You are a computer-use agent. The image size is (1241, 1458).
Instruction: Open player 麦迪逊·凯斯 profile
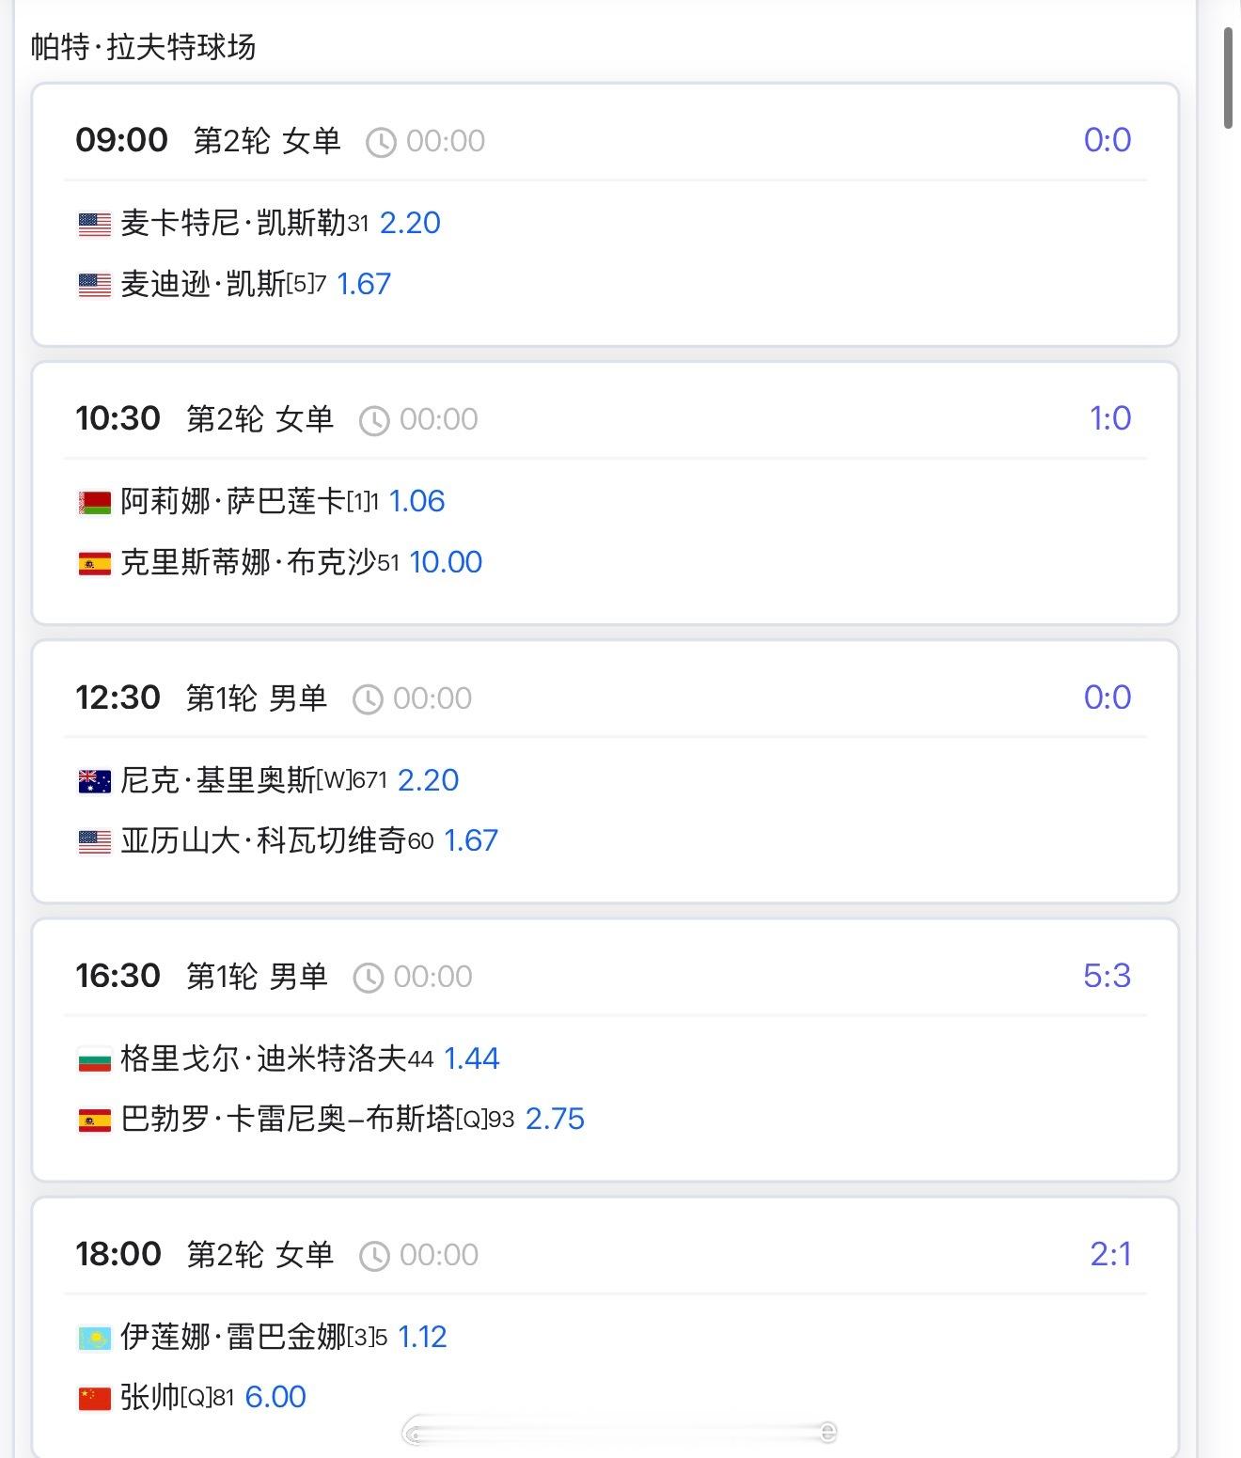coord(202,284)
